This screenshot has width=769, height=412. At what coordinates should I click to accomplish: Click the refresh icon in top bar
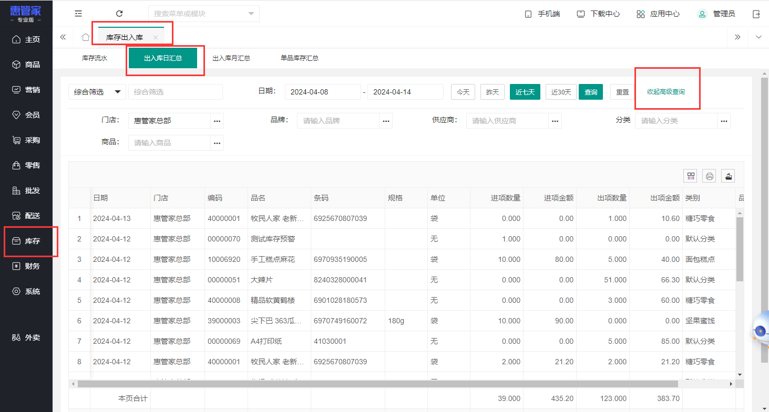(119, 14)
